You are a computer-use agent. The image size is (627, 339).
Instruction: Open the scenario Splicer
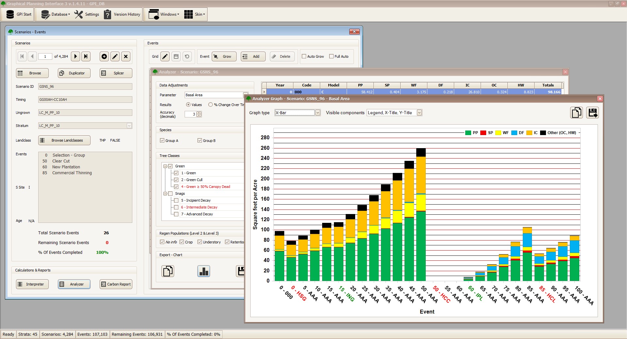click(116, 73)
